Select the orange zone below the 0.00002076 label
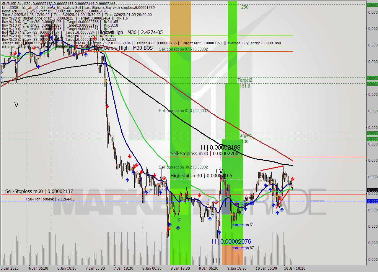The height and width of the screenshot is (272, 378). [232, 255]
